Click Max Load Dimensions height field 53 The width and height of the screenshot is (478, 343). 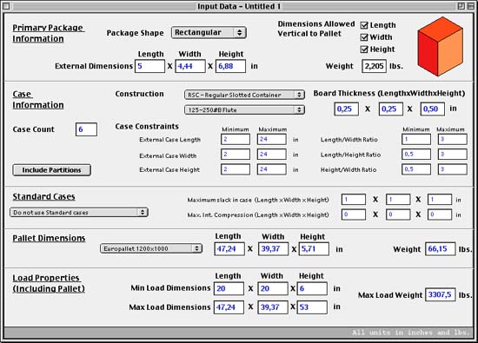tap(313, 307)
